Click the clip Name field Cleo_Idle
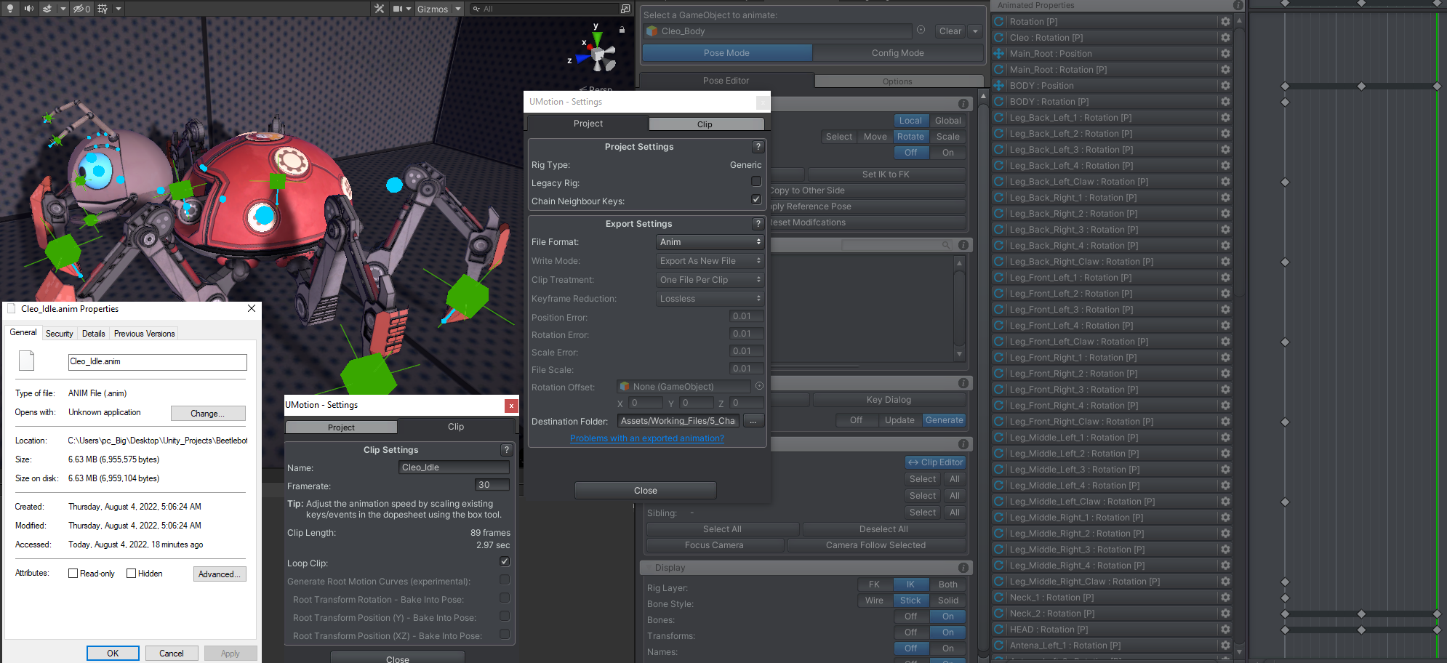 pos(454,467)
